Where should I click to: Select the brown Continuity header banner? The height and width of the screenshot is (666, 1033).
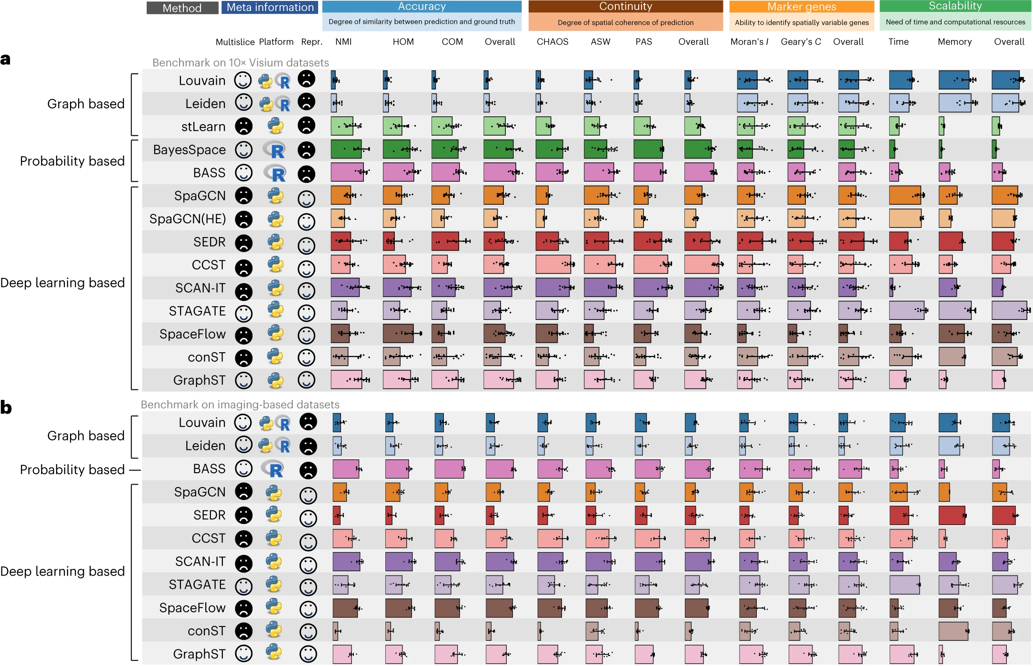pos(626,6)
